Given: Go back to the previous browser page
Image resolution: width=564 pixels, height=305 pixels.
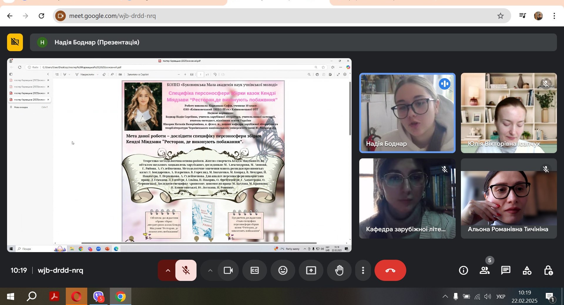Looking at the screenshot, I should (10, 16).
